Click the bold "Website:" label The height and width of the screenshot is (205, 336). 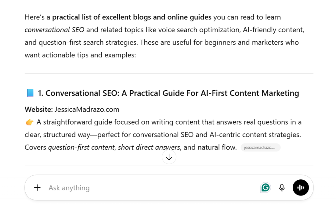39,110
